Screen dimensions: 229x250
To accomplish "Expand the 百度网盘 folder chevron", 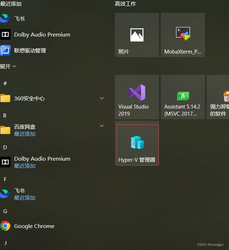I will [102, 126].
